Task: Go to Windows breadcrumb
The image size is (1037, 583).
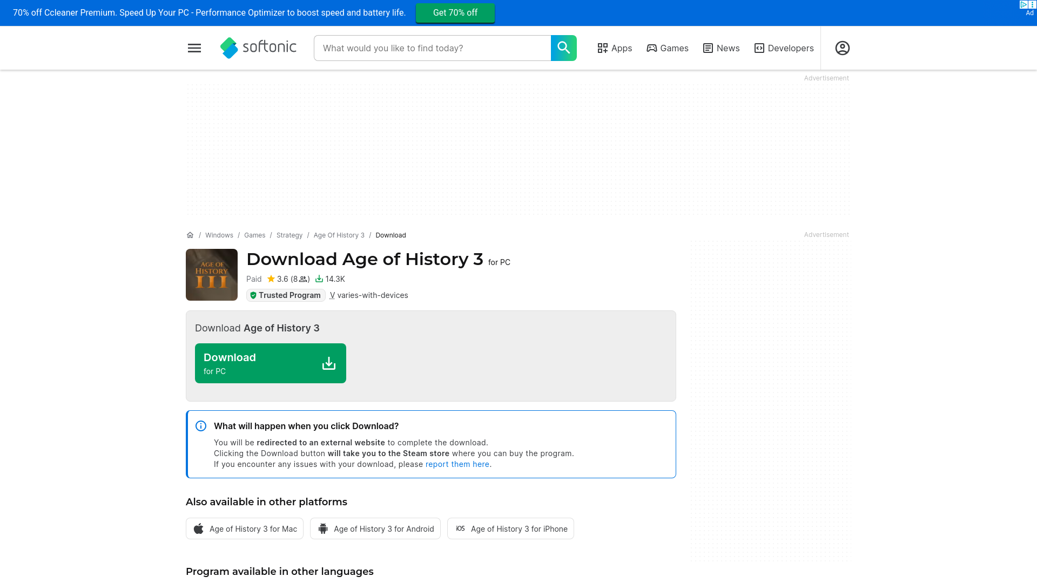Action: (219, 235)
